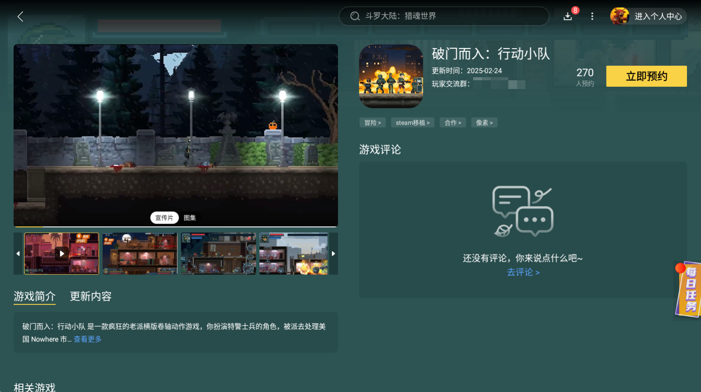Click the 更新时间 2025-02-24 text
This screenshot has height=392, width=701.
[467, 71]
